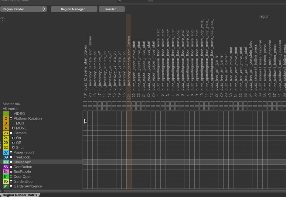The image size is (286, 197).
Task: Expand the BoxPuzzle folder
Action: (11, 172)
